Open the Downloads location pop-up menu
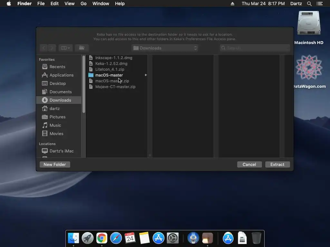The image size is (330, 247). pyautogui.click(x=165, y=48)
